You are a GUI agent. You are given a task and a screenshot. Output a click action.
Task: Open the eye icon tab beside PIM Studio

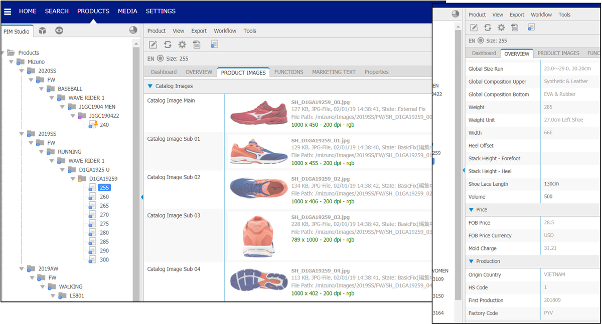[59, 31]
